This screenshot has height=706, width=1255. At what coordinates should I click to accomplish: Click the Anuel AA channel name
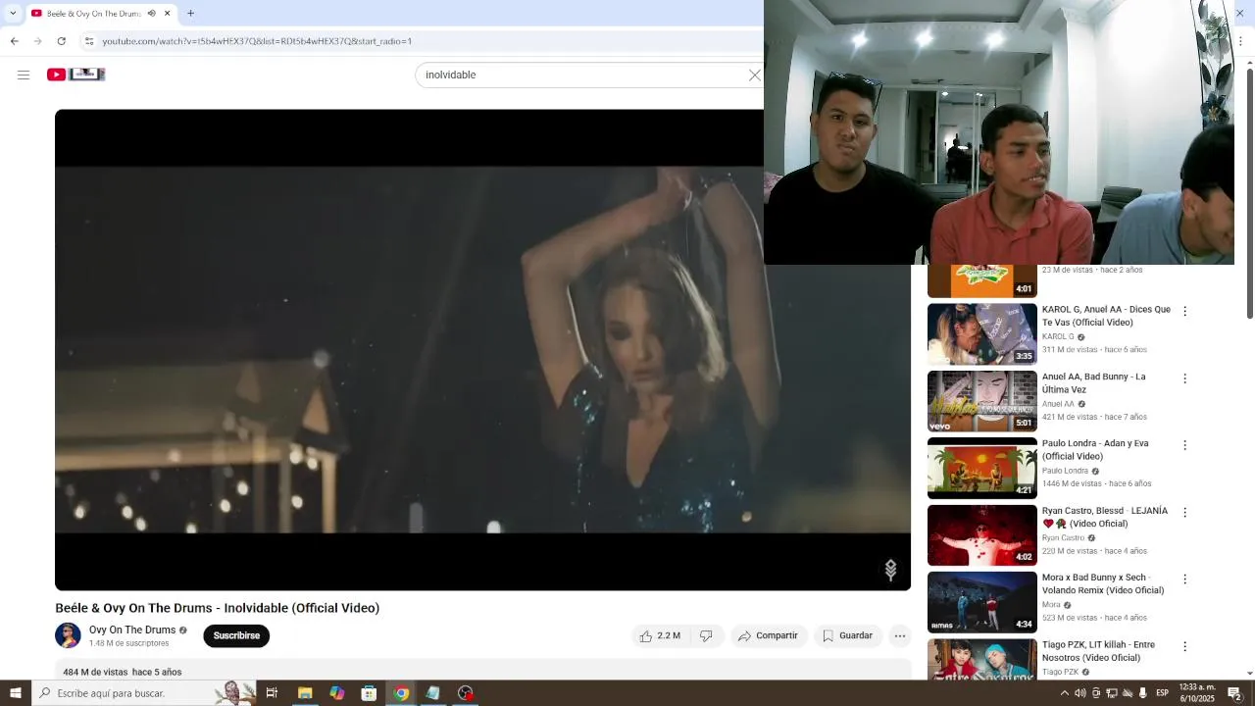[1058, 404]
